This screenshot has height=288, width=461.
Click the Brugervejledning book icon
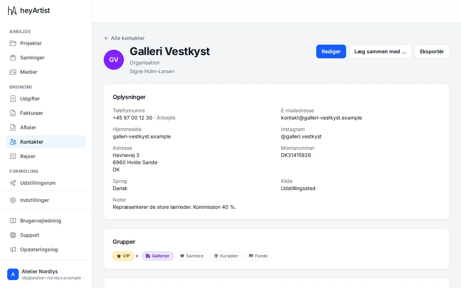13,221
